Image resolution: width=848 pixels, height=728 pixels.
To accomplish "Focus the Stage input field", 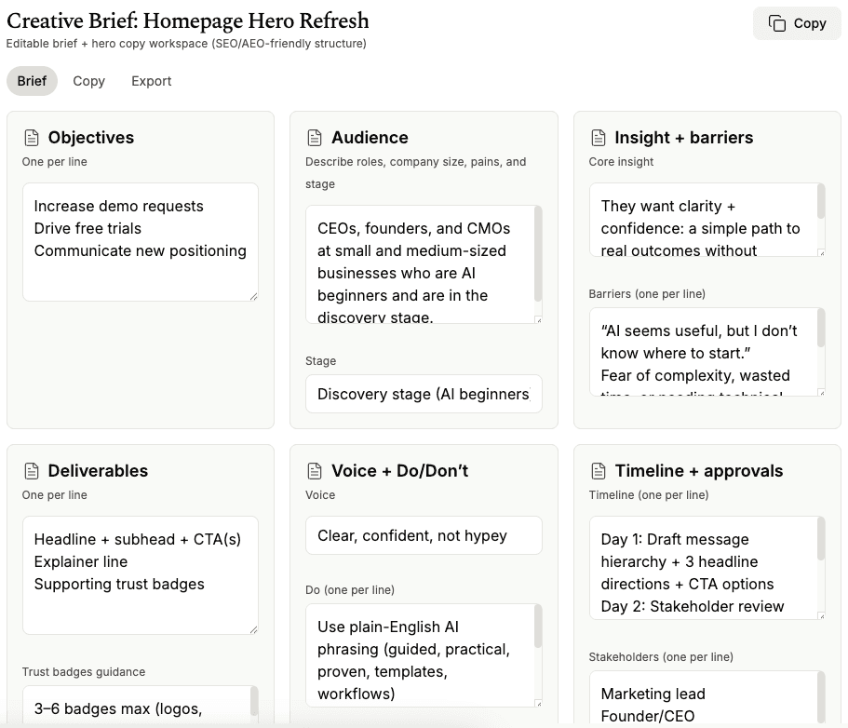I will (424, 394).
